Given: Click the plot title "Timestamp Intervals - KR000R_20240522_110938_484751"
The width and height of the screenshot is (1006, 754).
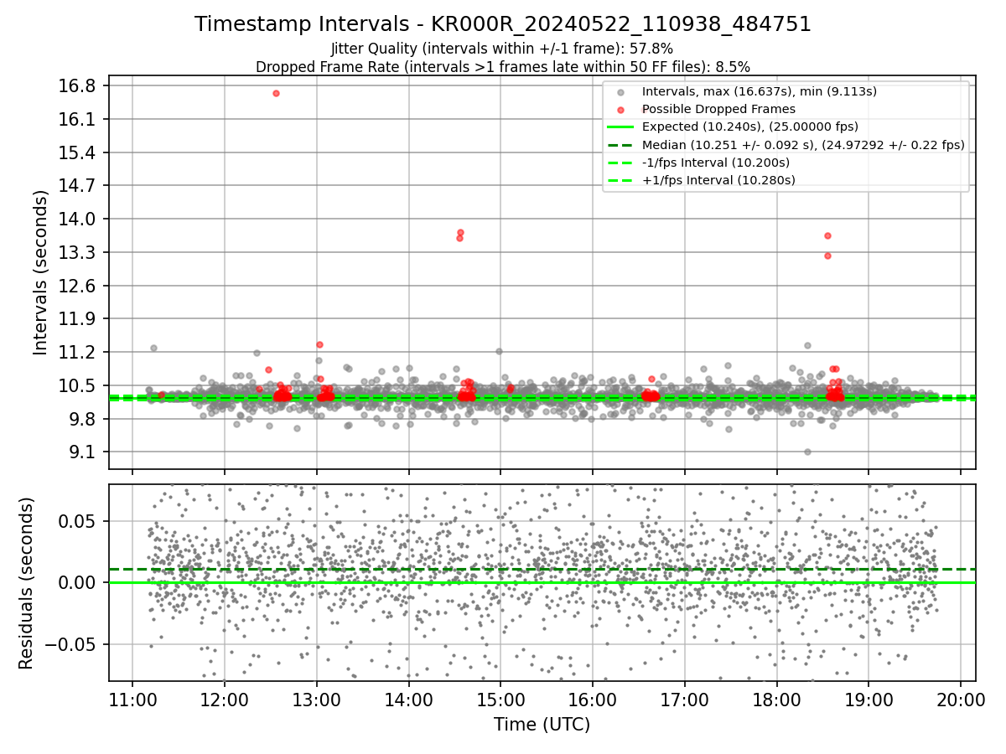Looking at the screenshot, I should [503, 24].
